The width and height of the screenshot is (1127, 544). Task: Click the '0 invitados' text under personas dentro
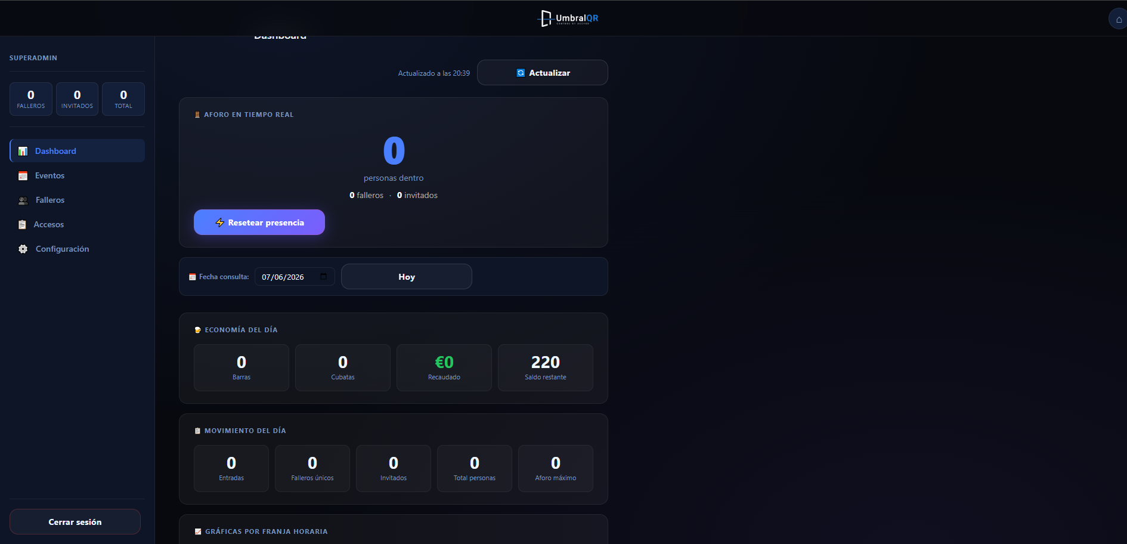417,195
